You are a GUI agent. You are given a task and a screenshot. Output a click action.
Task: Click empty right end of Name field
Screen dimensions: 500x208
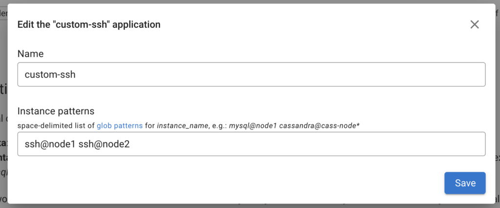click(439, 75)
